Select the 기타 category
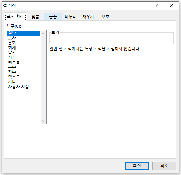 [x=24, y=82]
